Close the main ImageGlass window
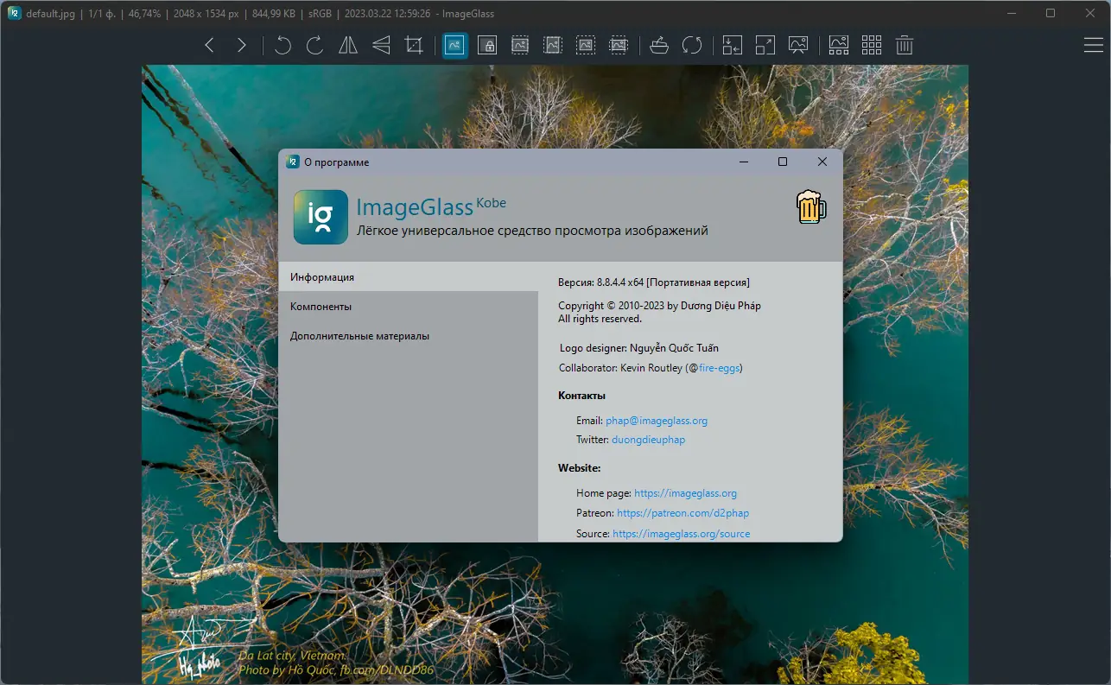 point(1089,13)
